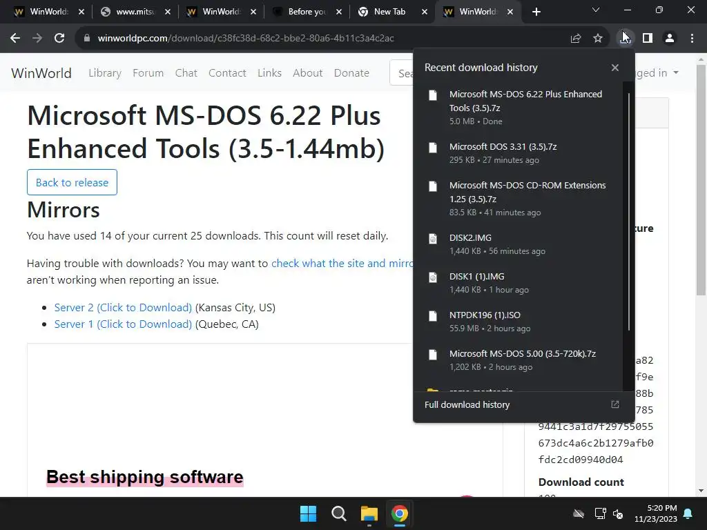Click the network display tray icon
Viewport: 707px width, 530px height.
point(600,513)
